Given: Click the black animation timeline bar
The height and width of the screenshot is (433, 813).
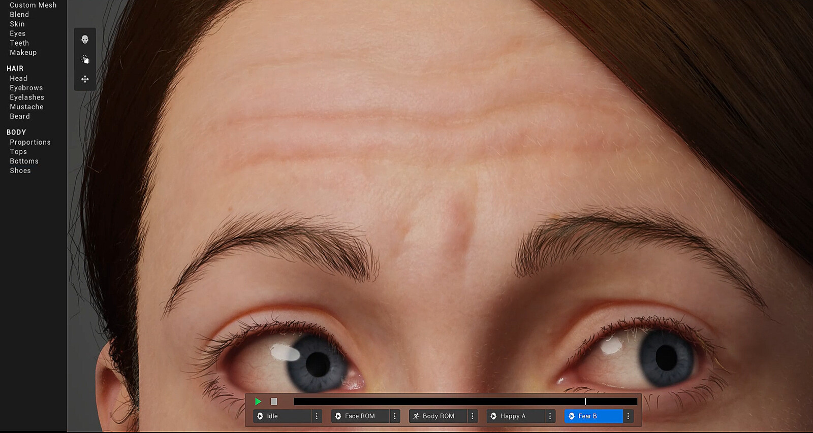Looking at the screenshot, I should tap(465, 402).
